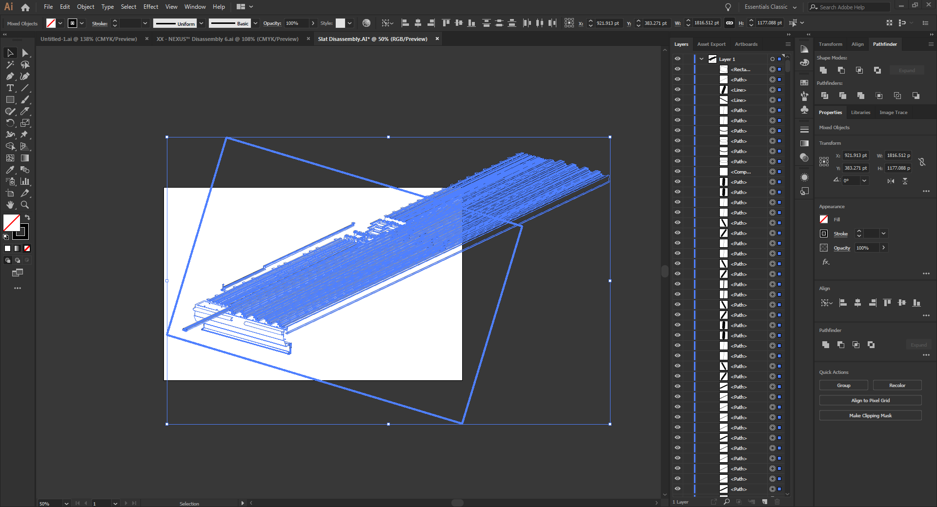Select the Pen tool
The image size is (937, 507).
coord(10,76)
